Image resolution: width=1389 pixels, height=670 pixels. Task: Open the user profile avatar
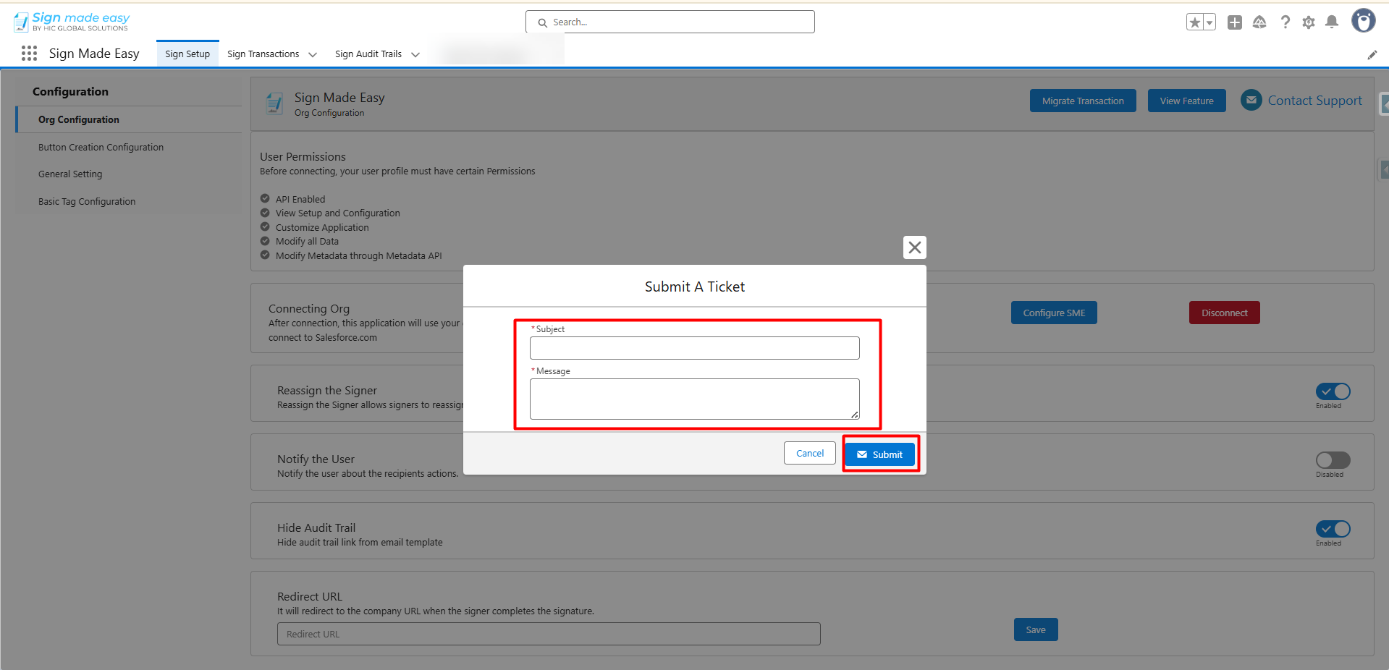click(1364, 21)
